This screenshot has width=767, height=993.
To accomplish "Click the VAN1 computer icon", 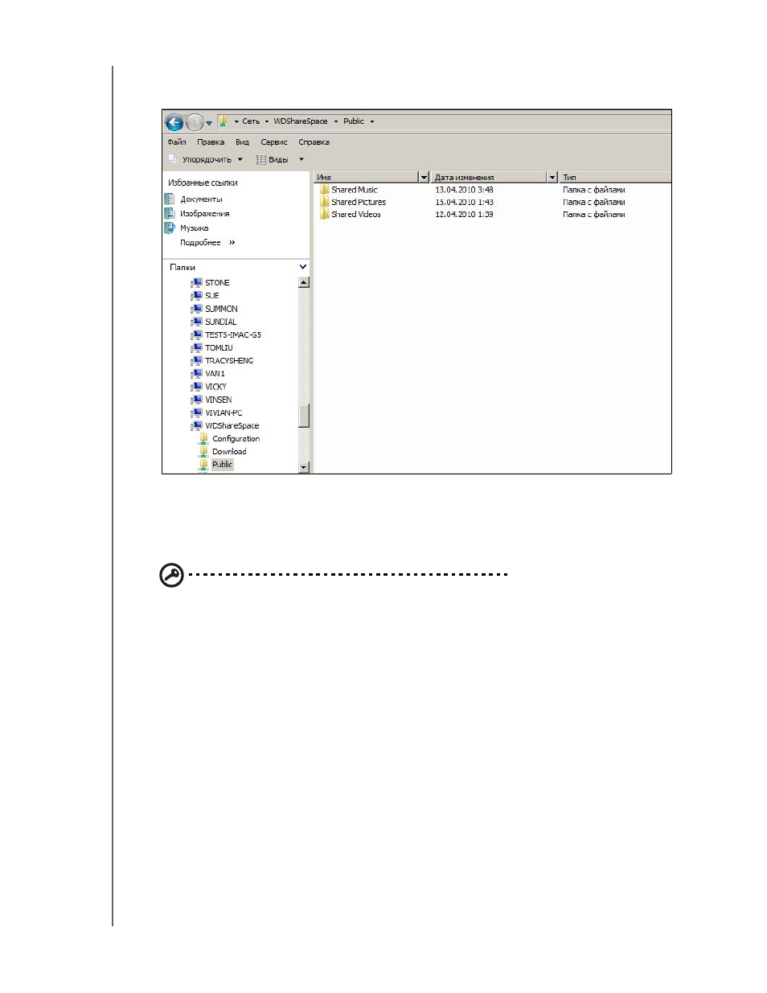I will tap(196, 373).
